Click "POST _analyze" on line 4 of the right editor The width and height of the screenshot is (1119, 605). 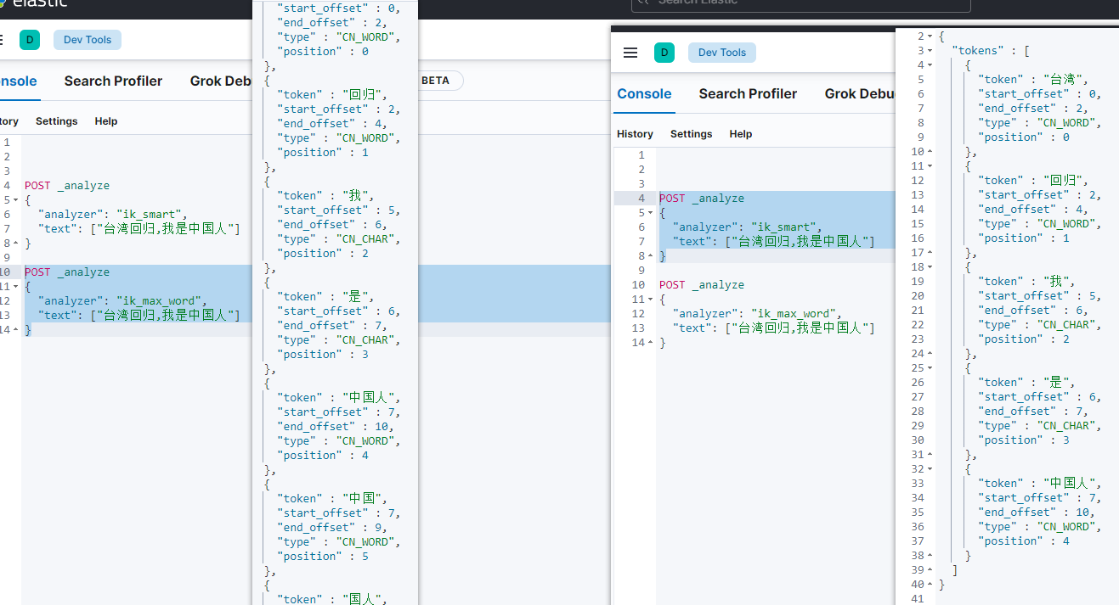(702, 199)
